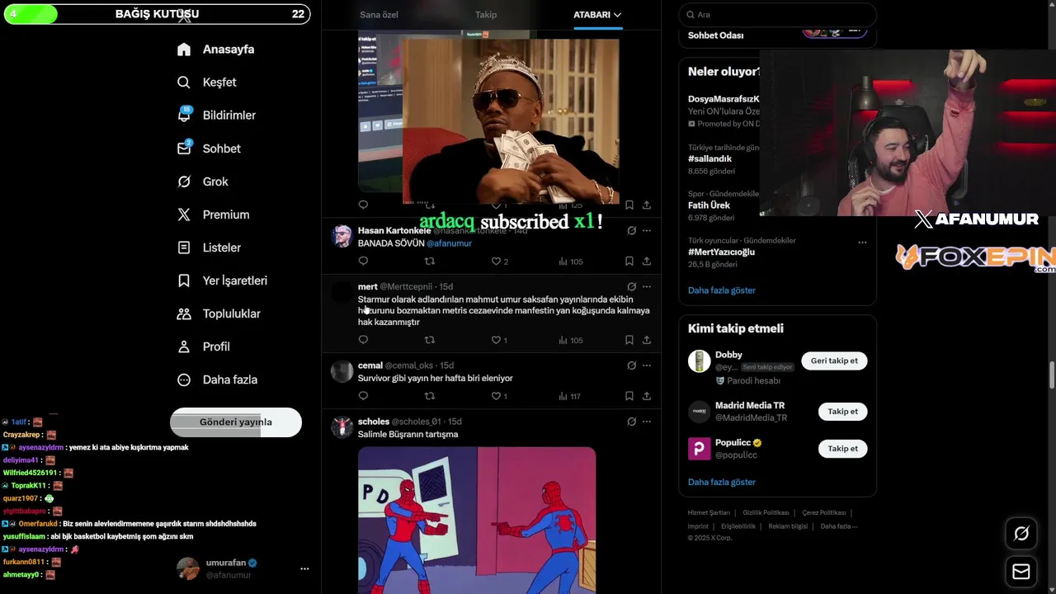Click the Bağış Kutusu progress bar
This screenshot has height=594, width=1056.
coord(157,14)
